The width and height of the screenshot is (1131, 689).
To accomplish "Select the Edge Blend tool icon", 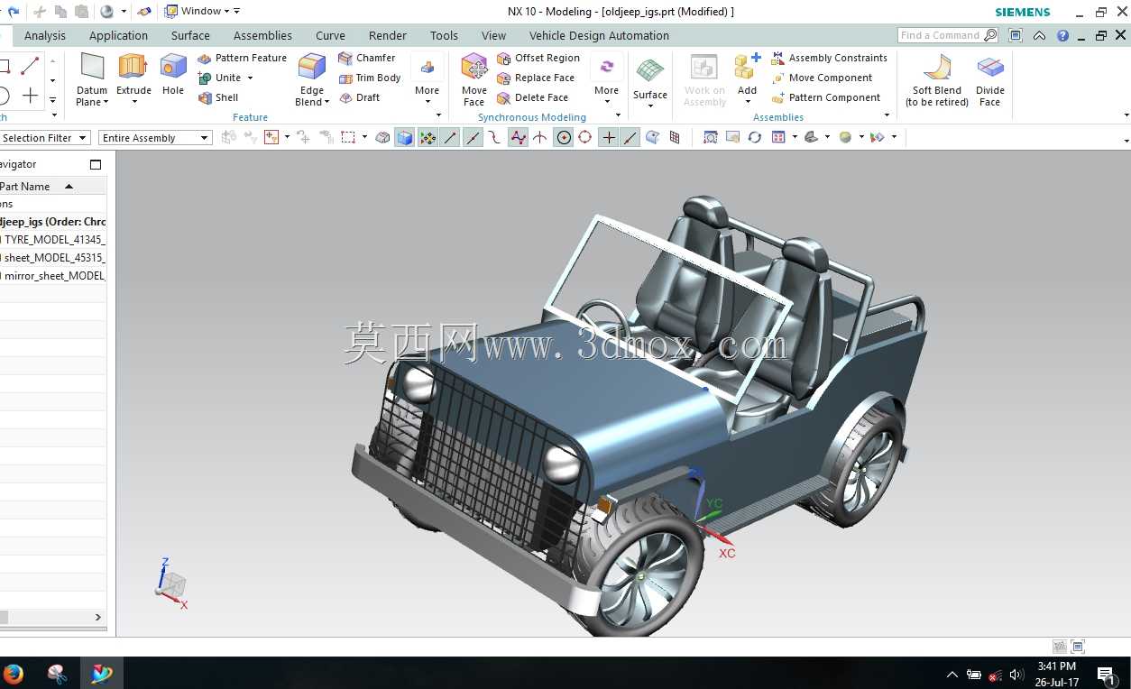I will click(312, 68).
